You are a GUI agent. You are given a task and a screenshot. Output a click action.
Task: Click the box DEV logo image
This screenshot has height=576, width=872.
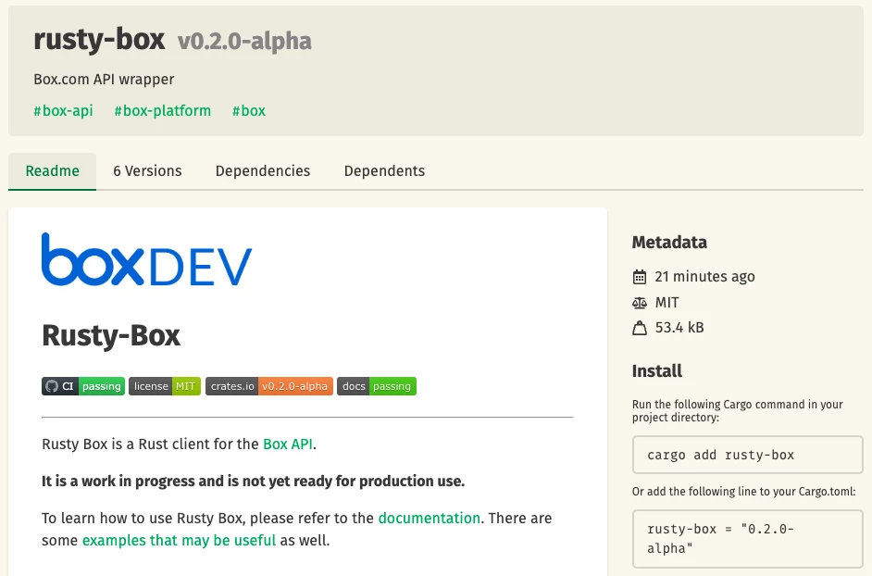point(147,259)
